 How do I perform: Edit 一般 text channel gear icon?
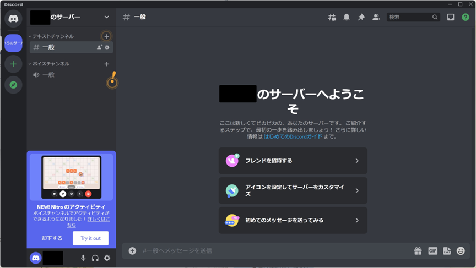tap(107, 47)
